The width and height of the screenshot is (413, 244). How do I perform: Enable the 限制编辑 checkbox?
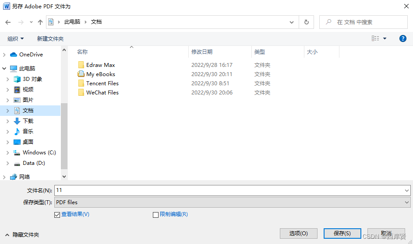point(155,215)
